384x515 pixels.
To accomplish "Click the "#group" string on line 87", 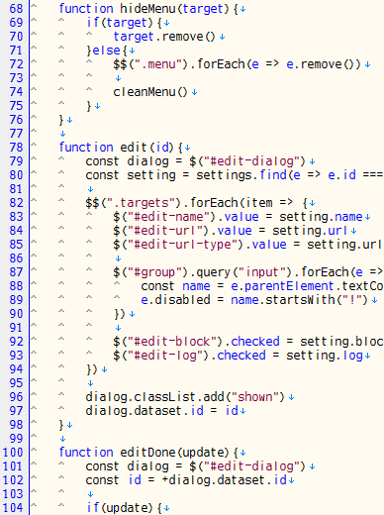I will coord(154,272).
